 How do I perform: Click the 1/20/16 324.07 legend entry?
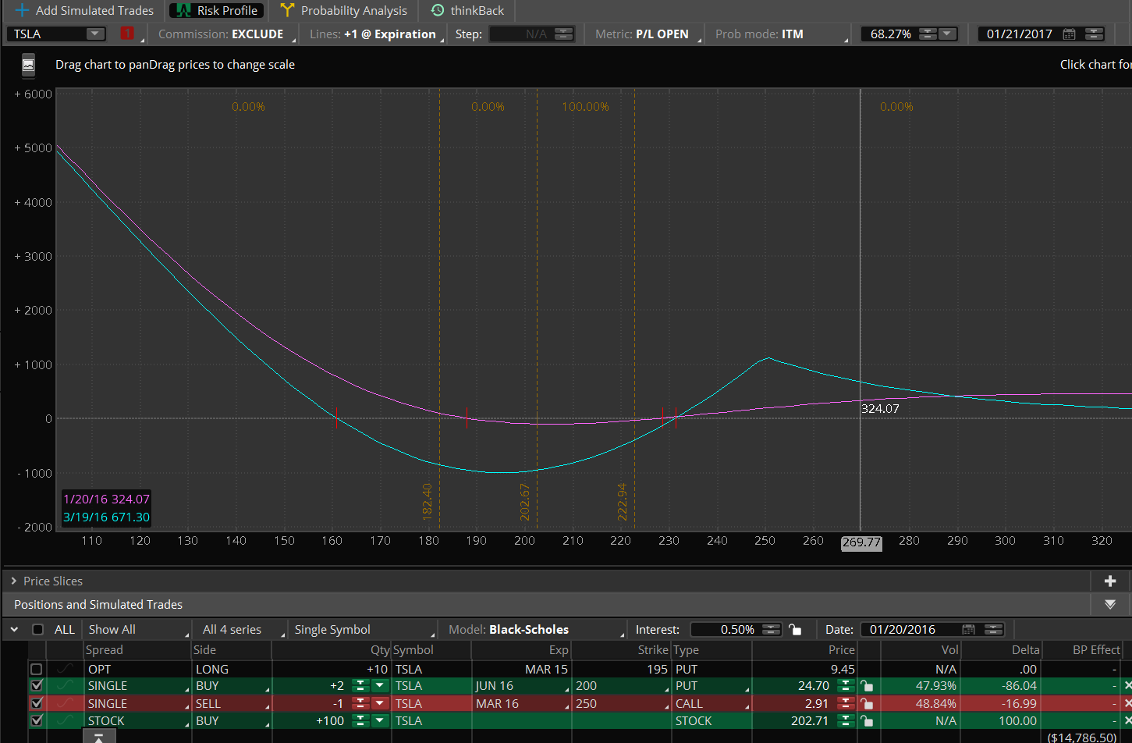106,499
